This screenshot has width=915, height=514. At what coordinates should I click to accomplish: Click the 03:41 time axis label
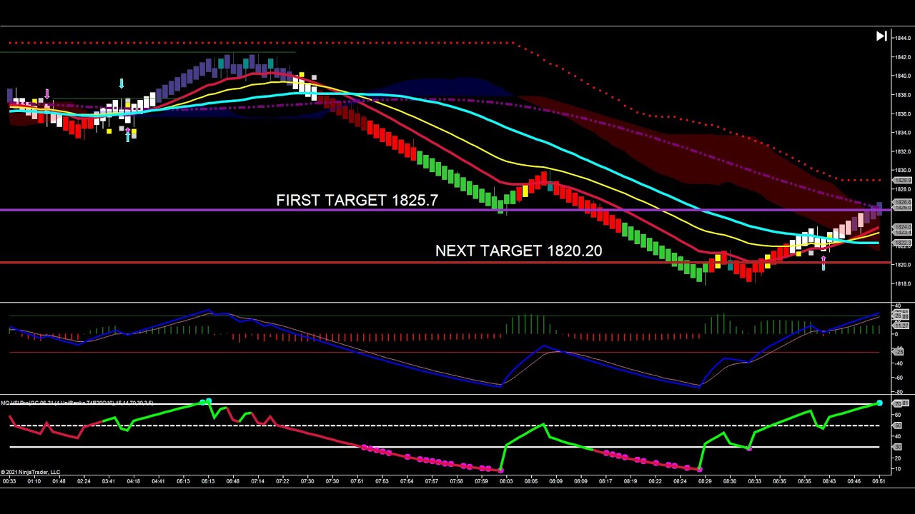tap(109, 482)
